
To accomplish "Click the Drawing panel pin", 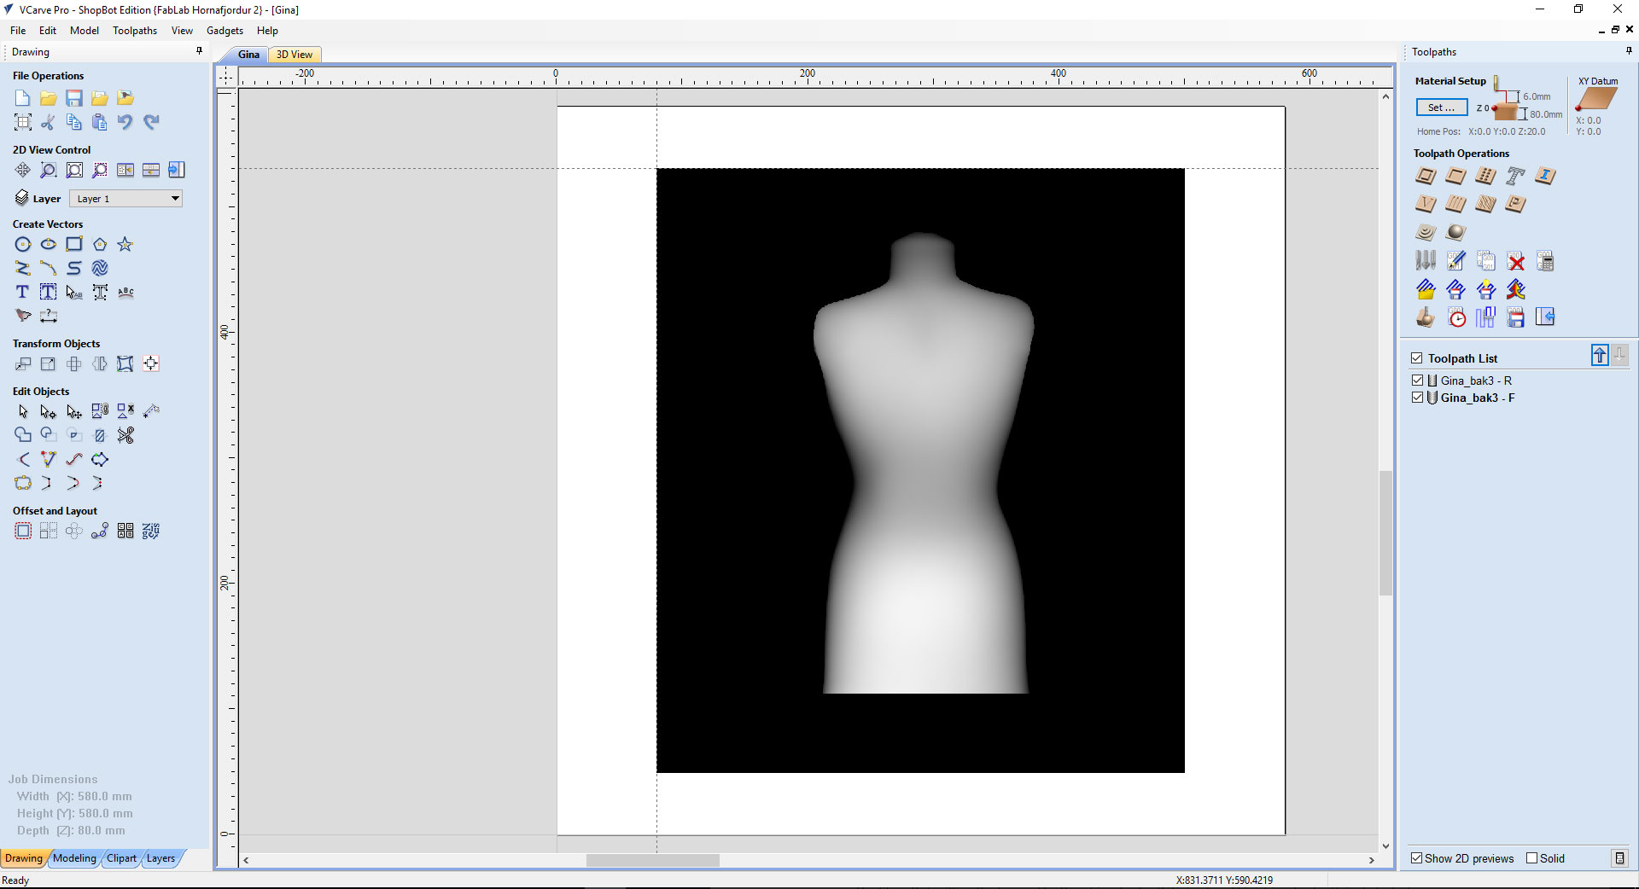I will (200, 51).
